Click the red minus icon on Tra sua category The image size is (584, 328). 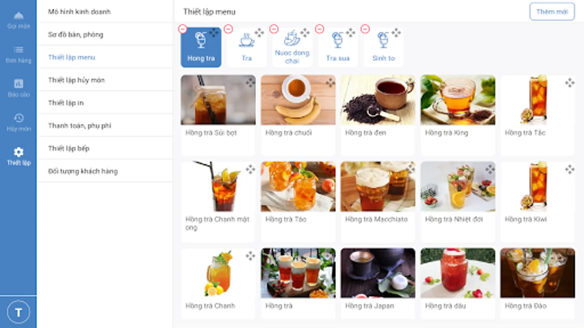click(319, 29)
